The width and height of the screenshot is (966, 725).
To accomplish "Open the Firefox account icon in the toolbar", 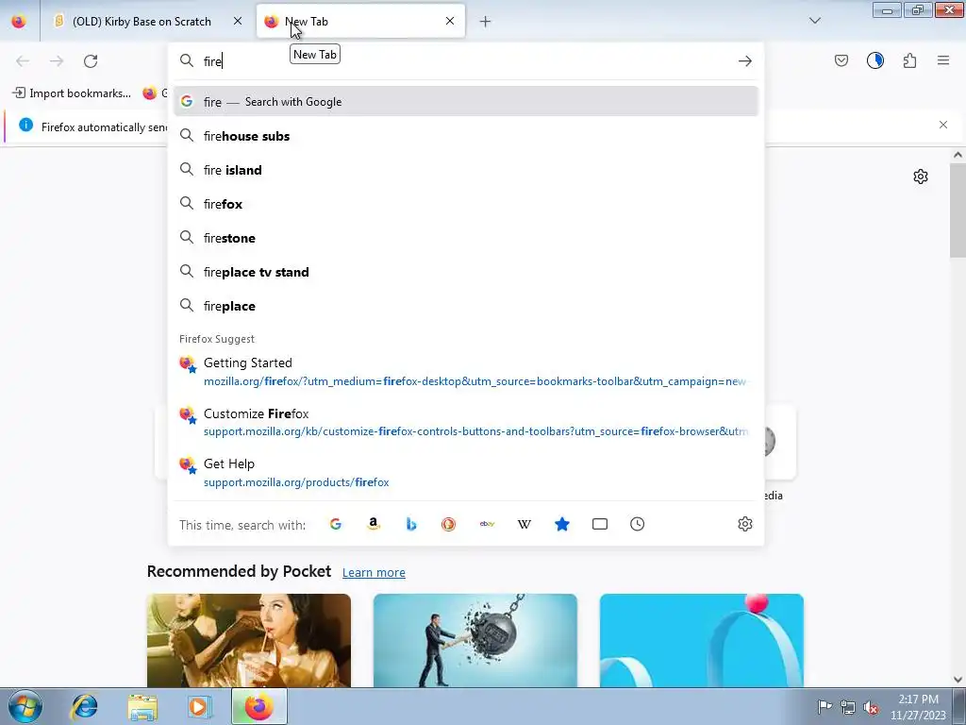I will click(x=875, y=60).
